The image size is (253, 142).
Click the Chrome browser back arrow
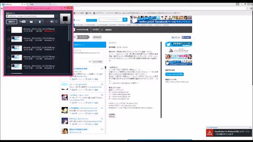click(2, 8)
